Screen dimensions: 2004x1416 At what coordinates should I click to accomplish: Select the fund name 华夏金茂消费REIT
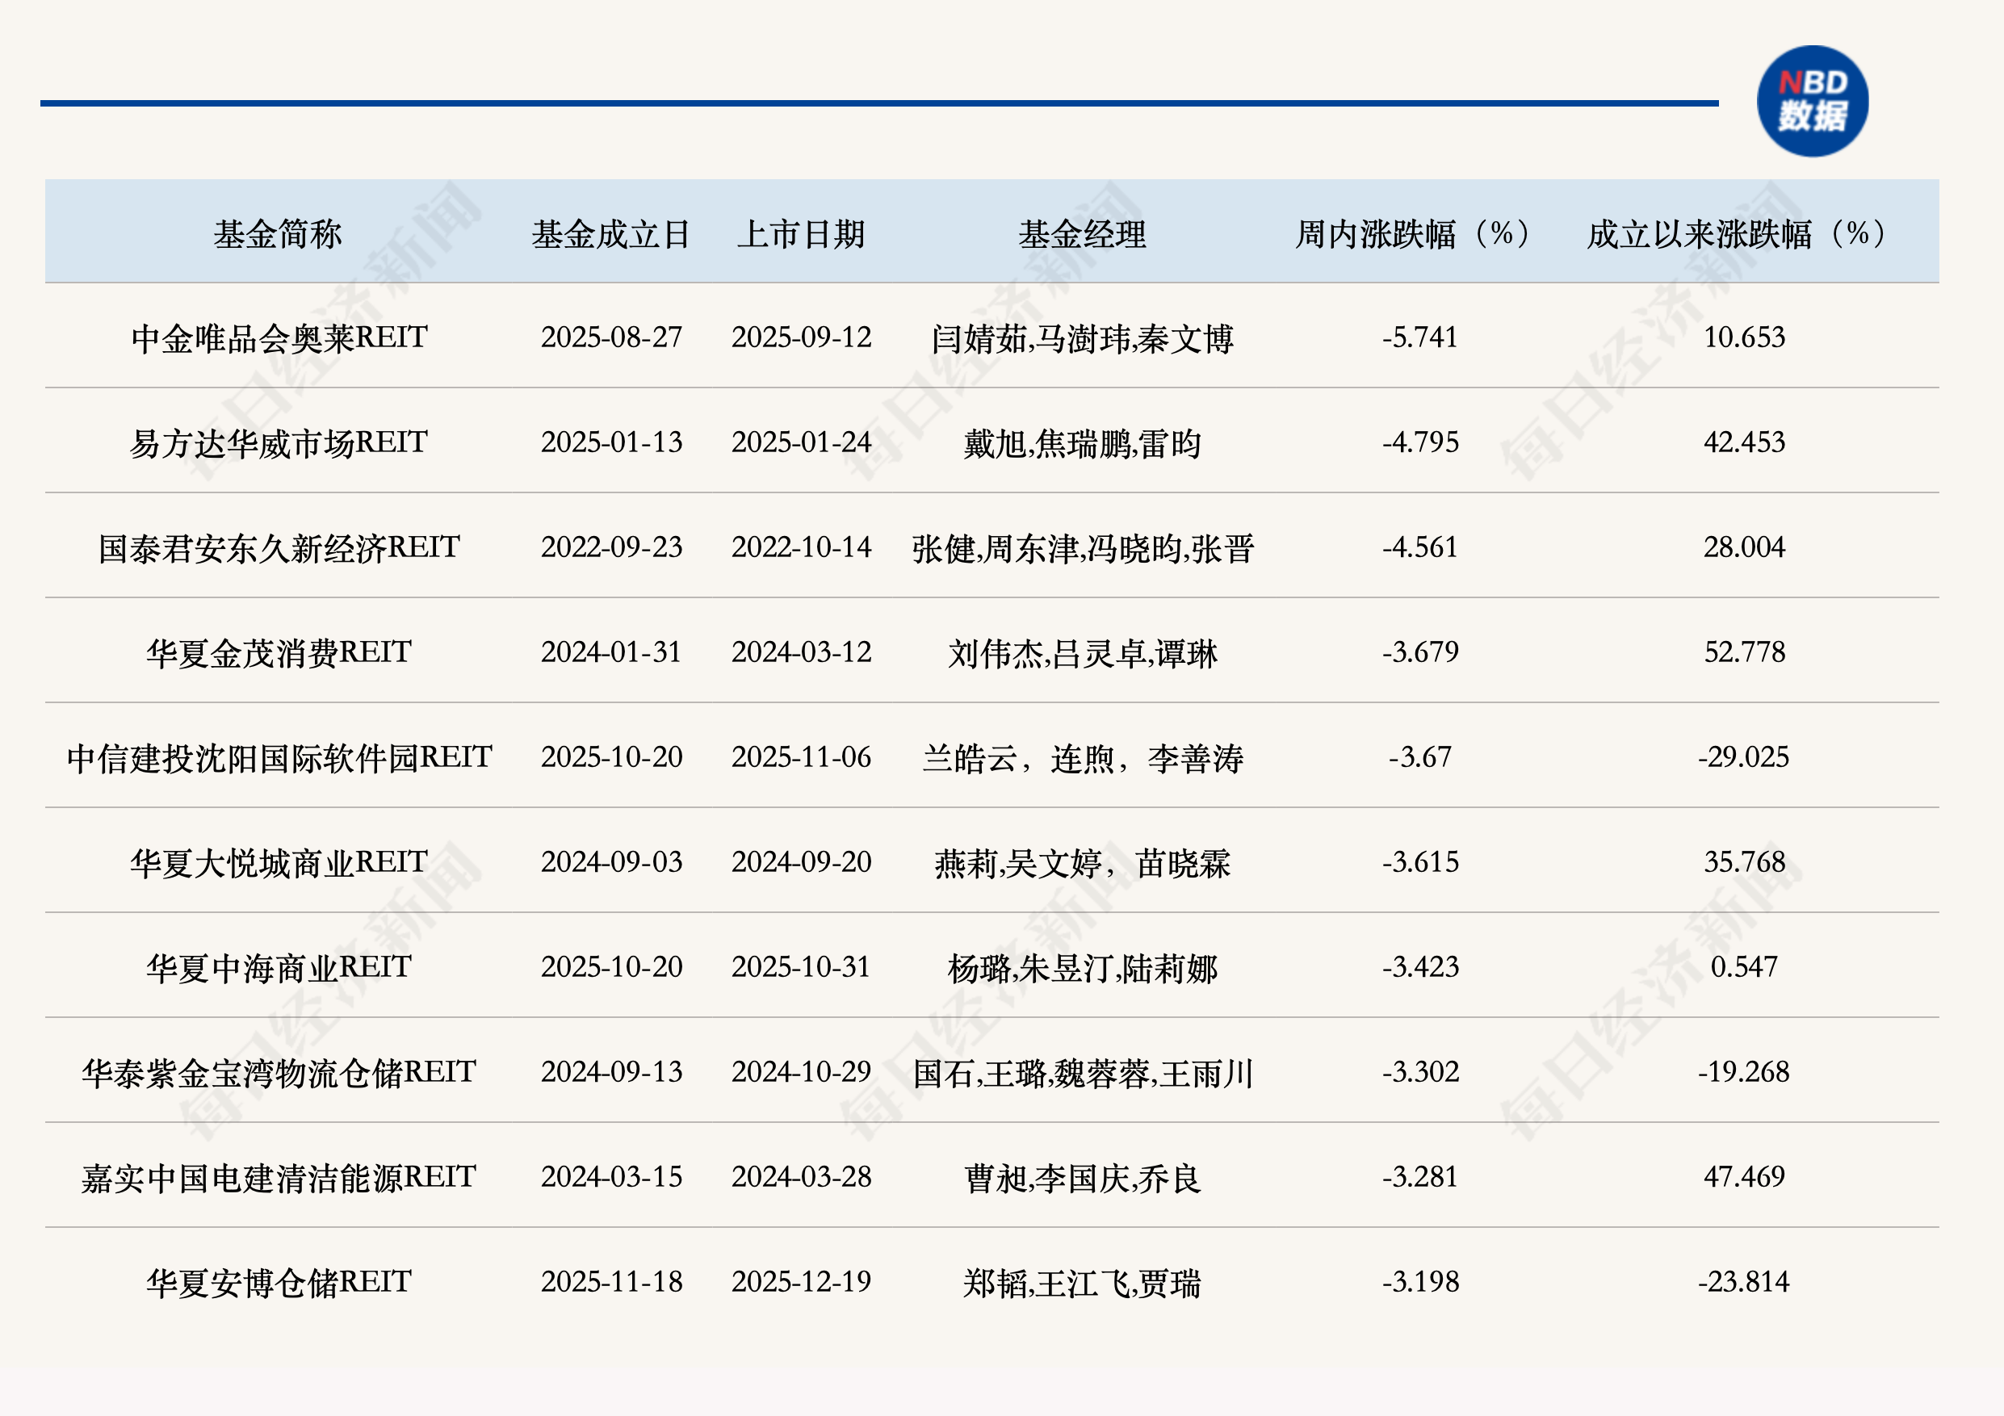point(279,651)
